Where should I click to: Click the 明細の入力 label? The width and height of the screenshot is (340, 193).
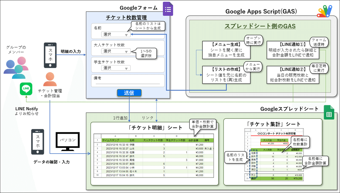click(71, 52)
